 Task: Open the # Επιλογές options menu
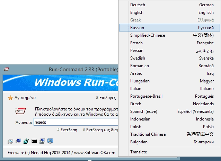coord(106,98)
